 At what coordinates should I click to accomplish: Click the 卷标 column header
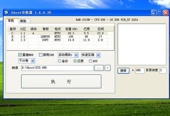click(x=45, y=29)
